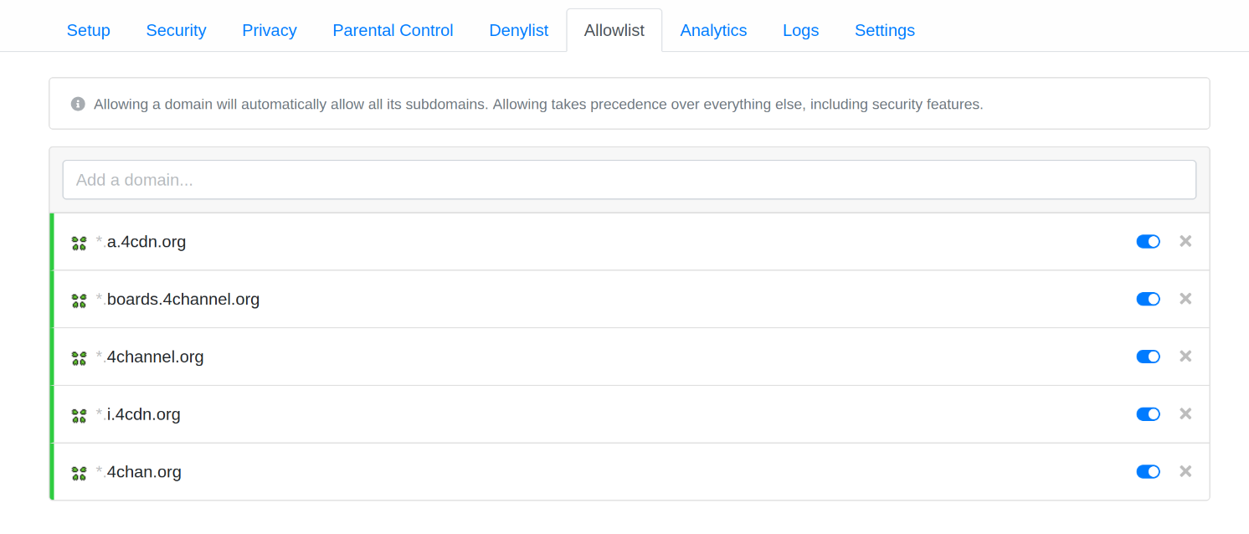Switch to the Denylist tab

pos(518,30)
